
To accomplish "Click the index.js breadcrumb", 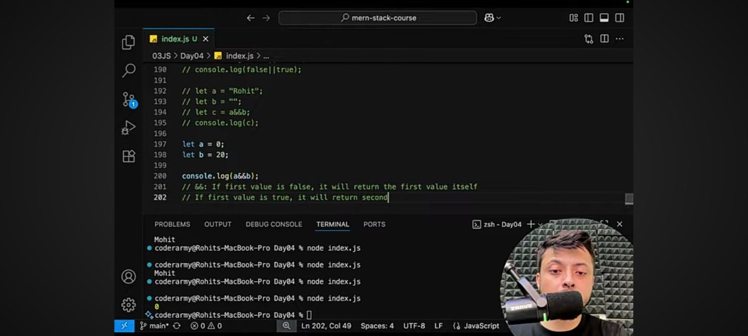I will [234, 55].
